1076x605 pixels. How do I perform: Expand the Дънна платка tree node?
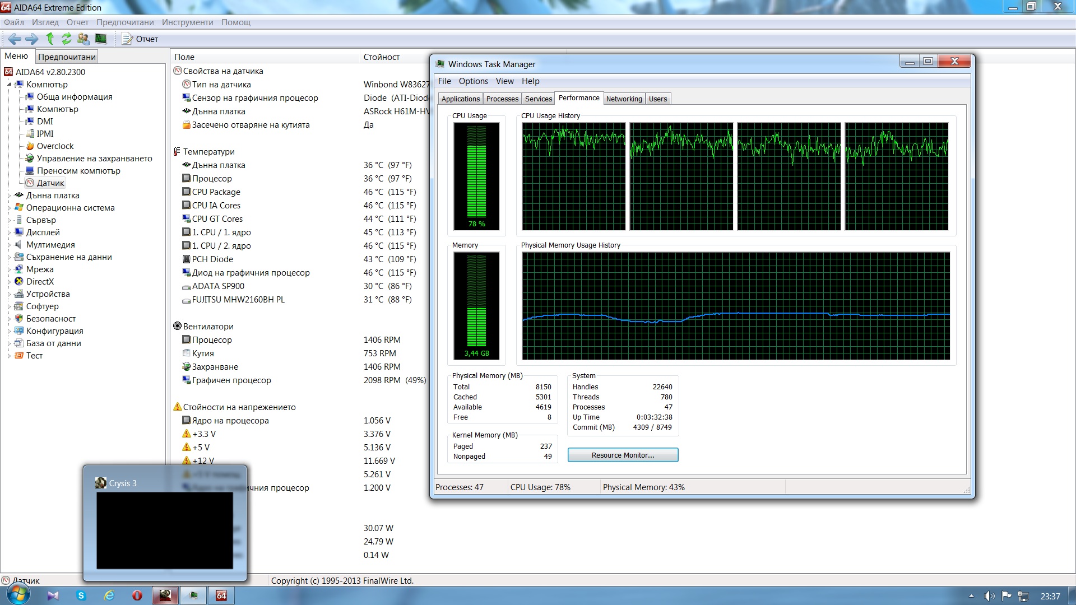pyautogui.click(x=9, y=196)
